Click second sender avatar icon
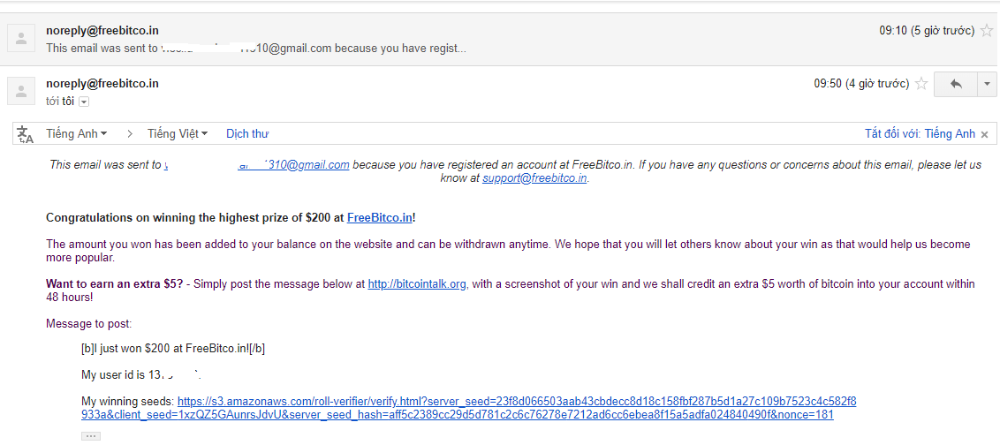 click(x=20, y=91)
